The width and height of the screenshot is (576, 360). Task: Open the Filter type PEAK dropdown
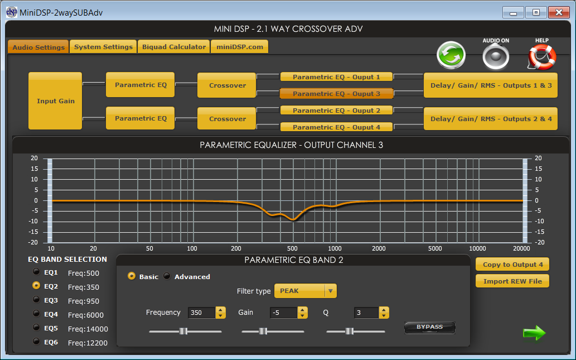coord(305,291)
